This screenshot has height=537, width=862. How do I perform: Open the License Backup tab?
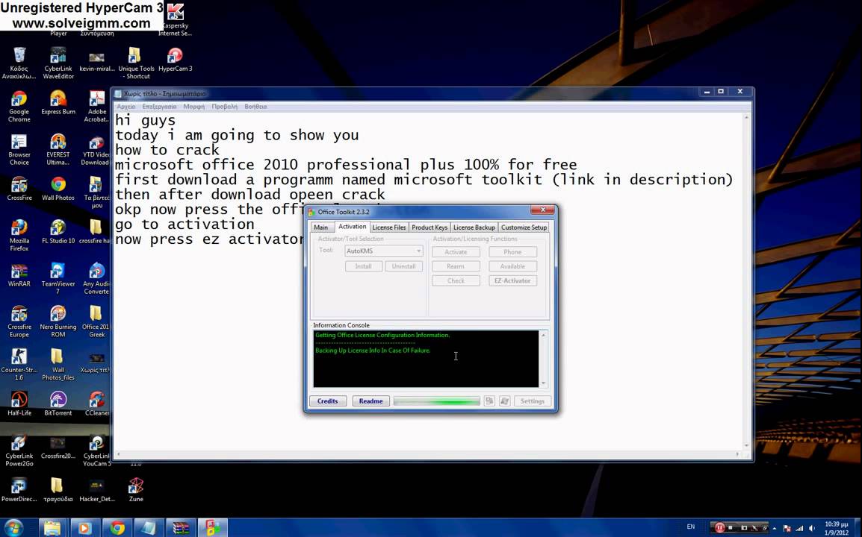pyautogui.click(x=474, y=227)
